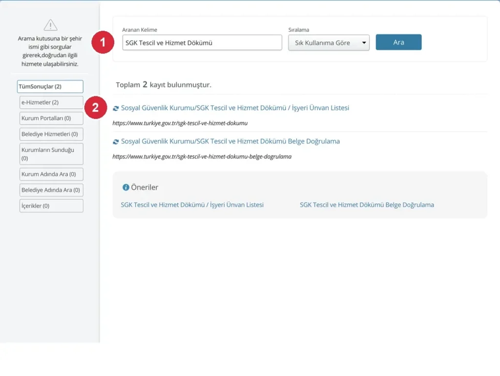The width and height of the screenshot is (500, 376).
Task: Click the info icon next to Öneriler
Action: click(126, 187)
